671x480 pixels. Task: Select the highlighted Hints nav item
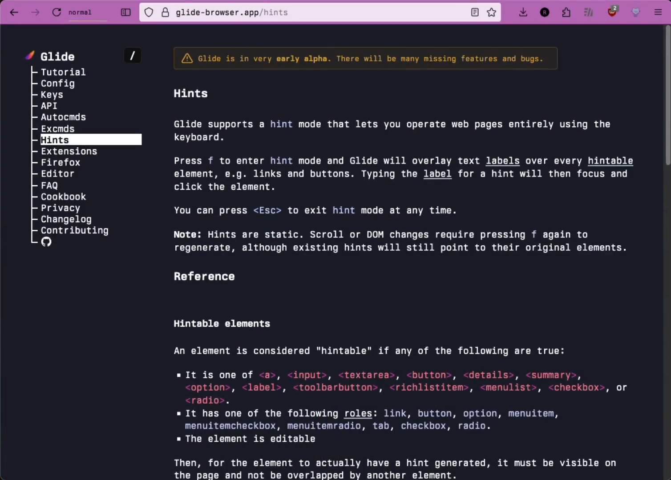click(91, 140)
